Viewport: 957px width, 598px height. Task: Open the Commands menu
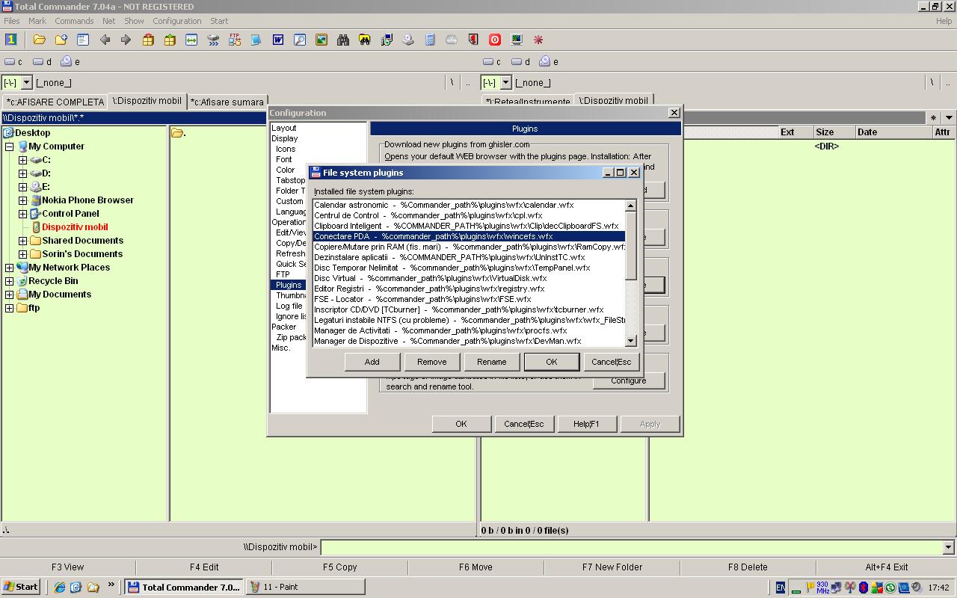pyautogui.click(x=73, y=21)
